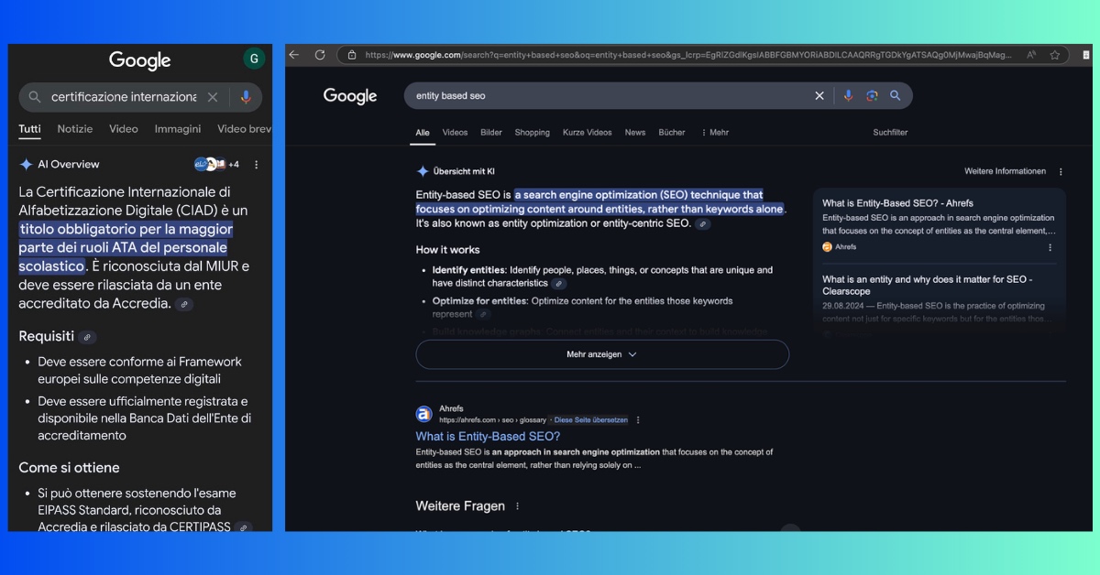Click the 'How it works' heading
Screen dimensions: 1100x575
[x=447, y=250]
